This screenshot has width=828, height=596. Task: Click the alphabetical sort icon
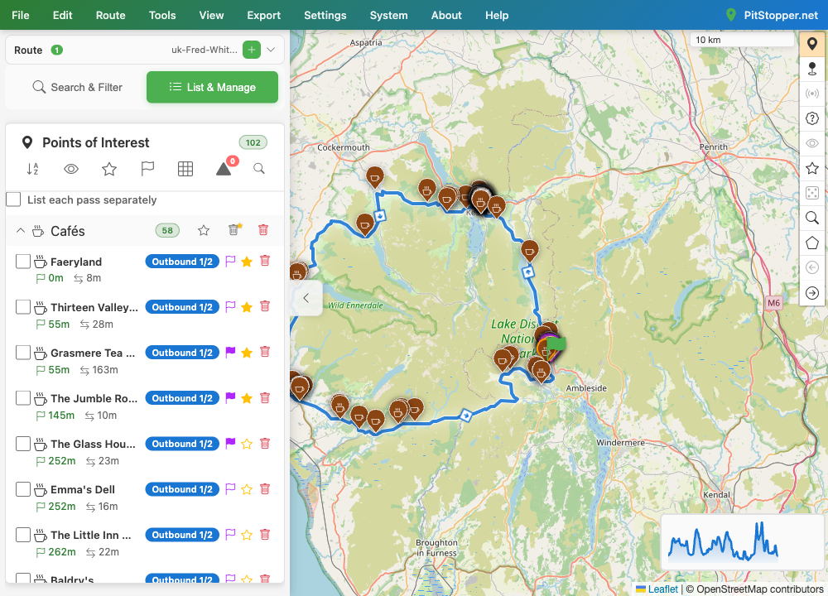[x=33, y=169]
